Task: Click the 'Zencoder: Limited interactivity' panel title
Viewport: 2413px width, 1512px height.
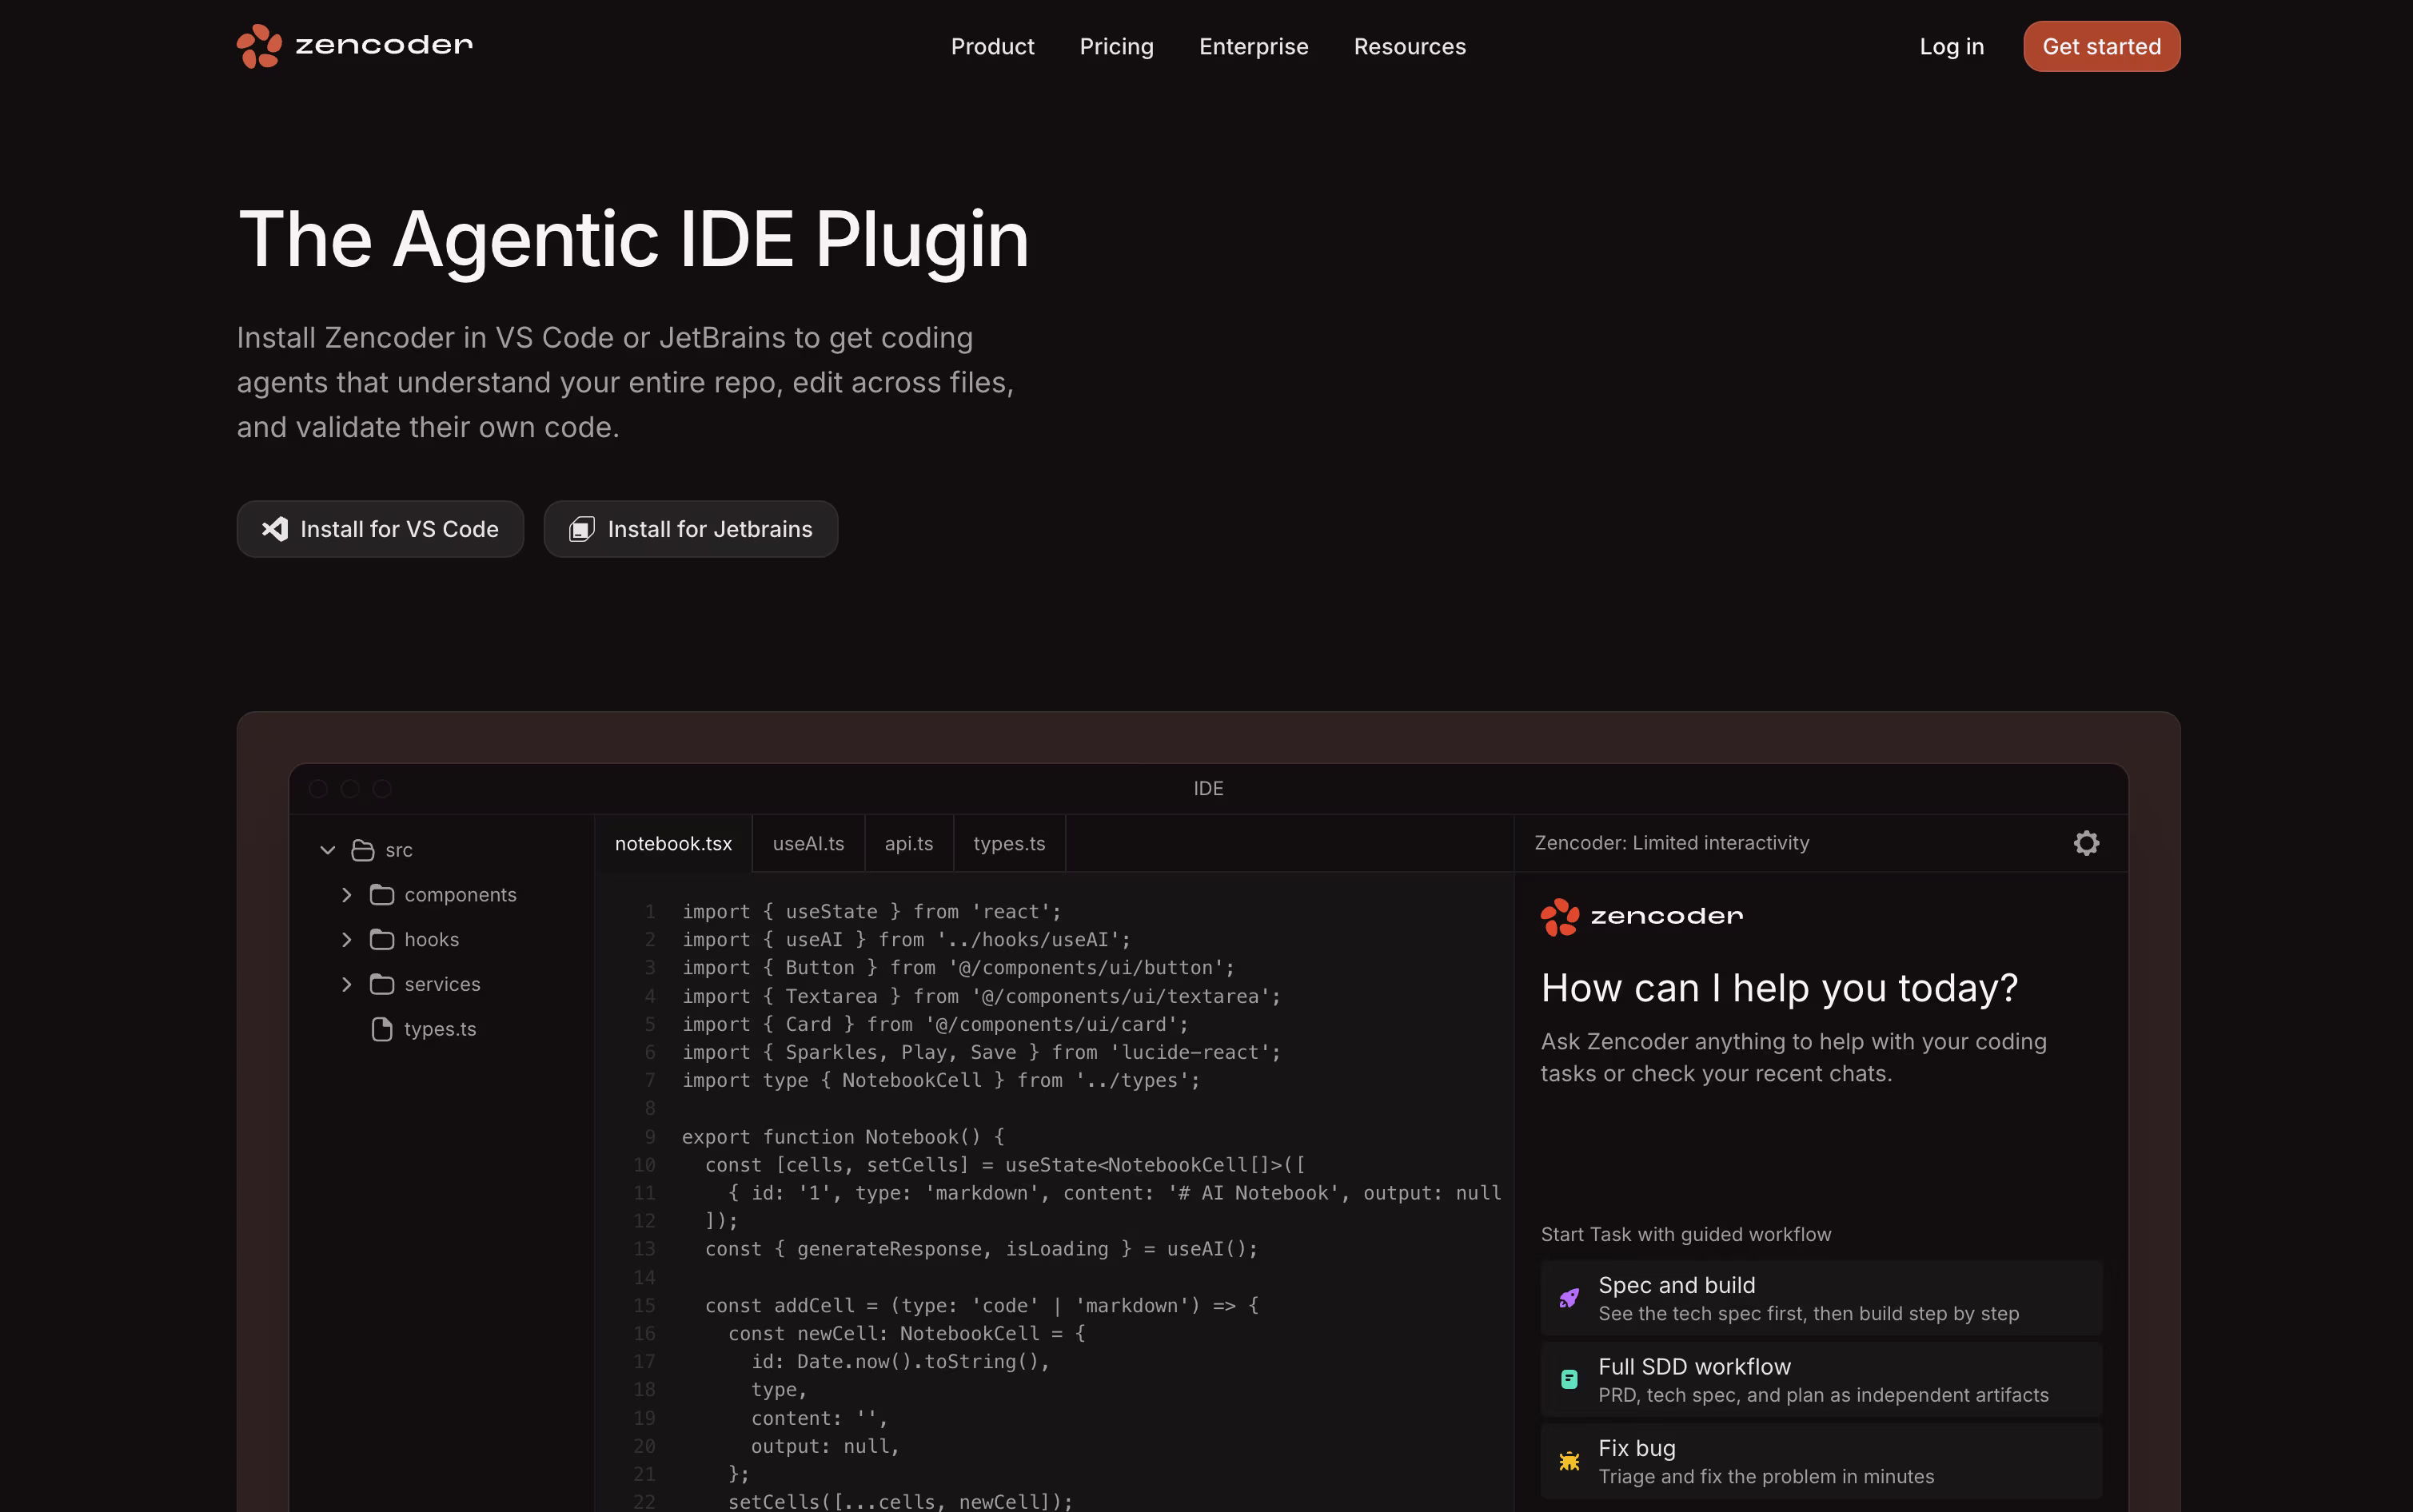Action: 1672,843
